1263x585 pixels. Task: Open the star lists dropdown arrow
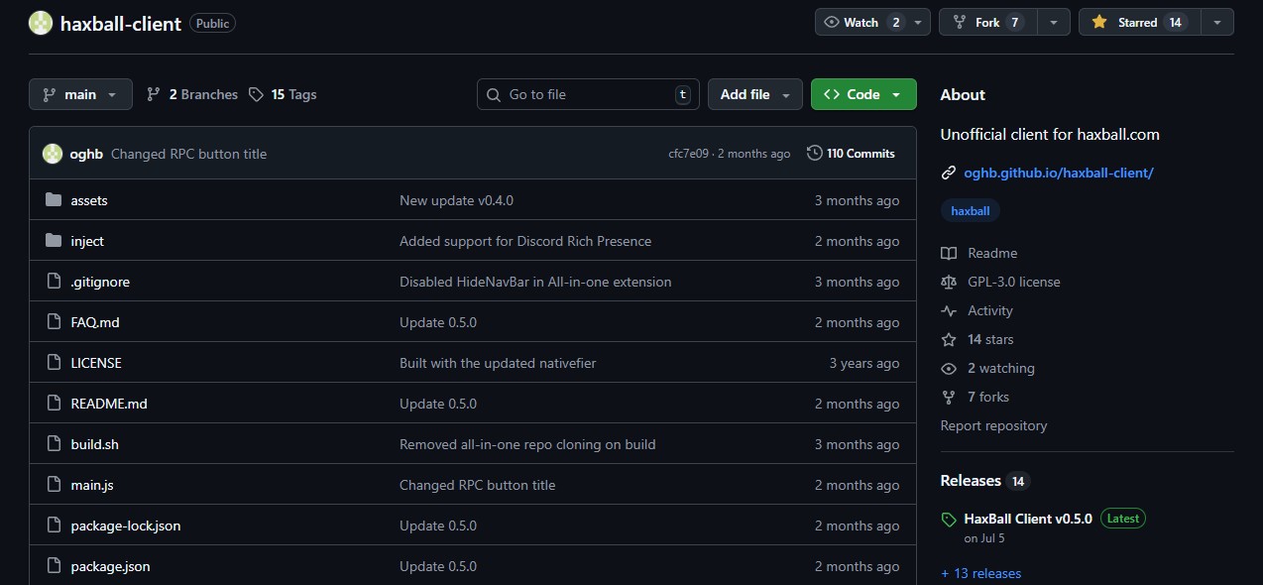click(1216, 22)
